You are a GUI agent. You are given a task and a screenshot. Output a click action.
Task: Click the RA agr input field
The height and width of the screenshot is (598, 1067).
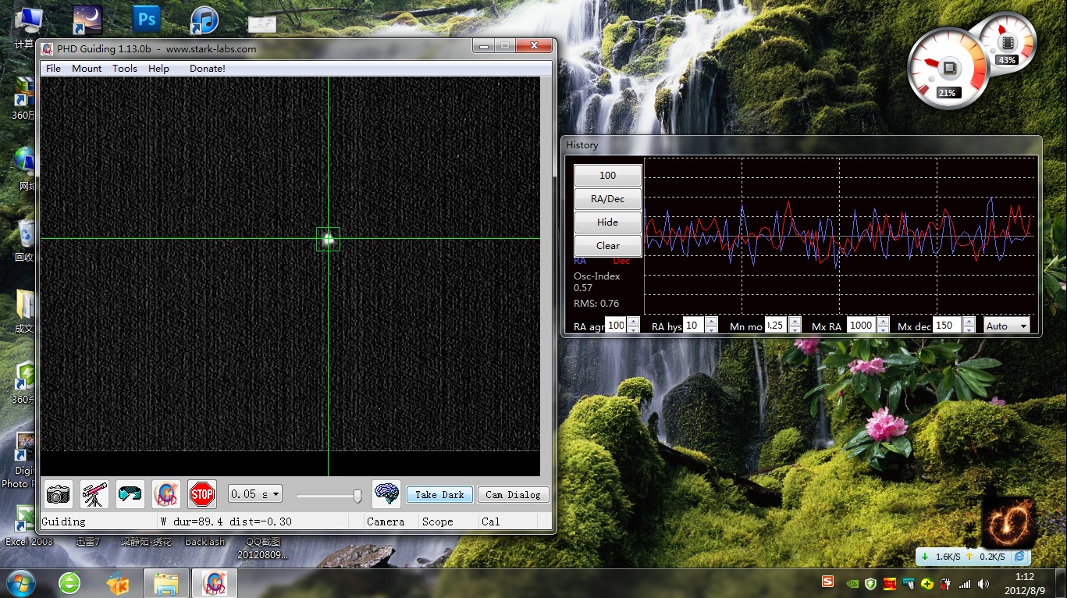click(x=617, y=326)
